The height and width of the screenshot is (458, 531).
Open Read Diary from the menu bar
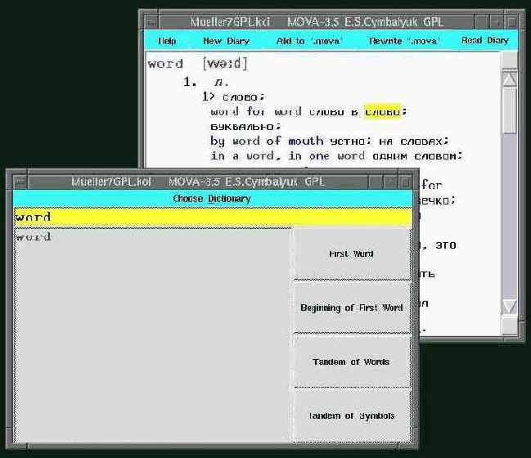[484, 41]
